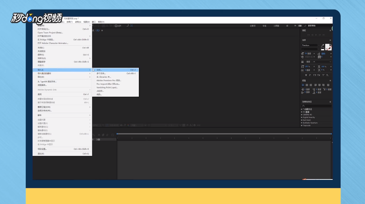
Task: Click the search help magnifier icon
Action: click(x=305, y=26)
